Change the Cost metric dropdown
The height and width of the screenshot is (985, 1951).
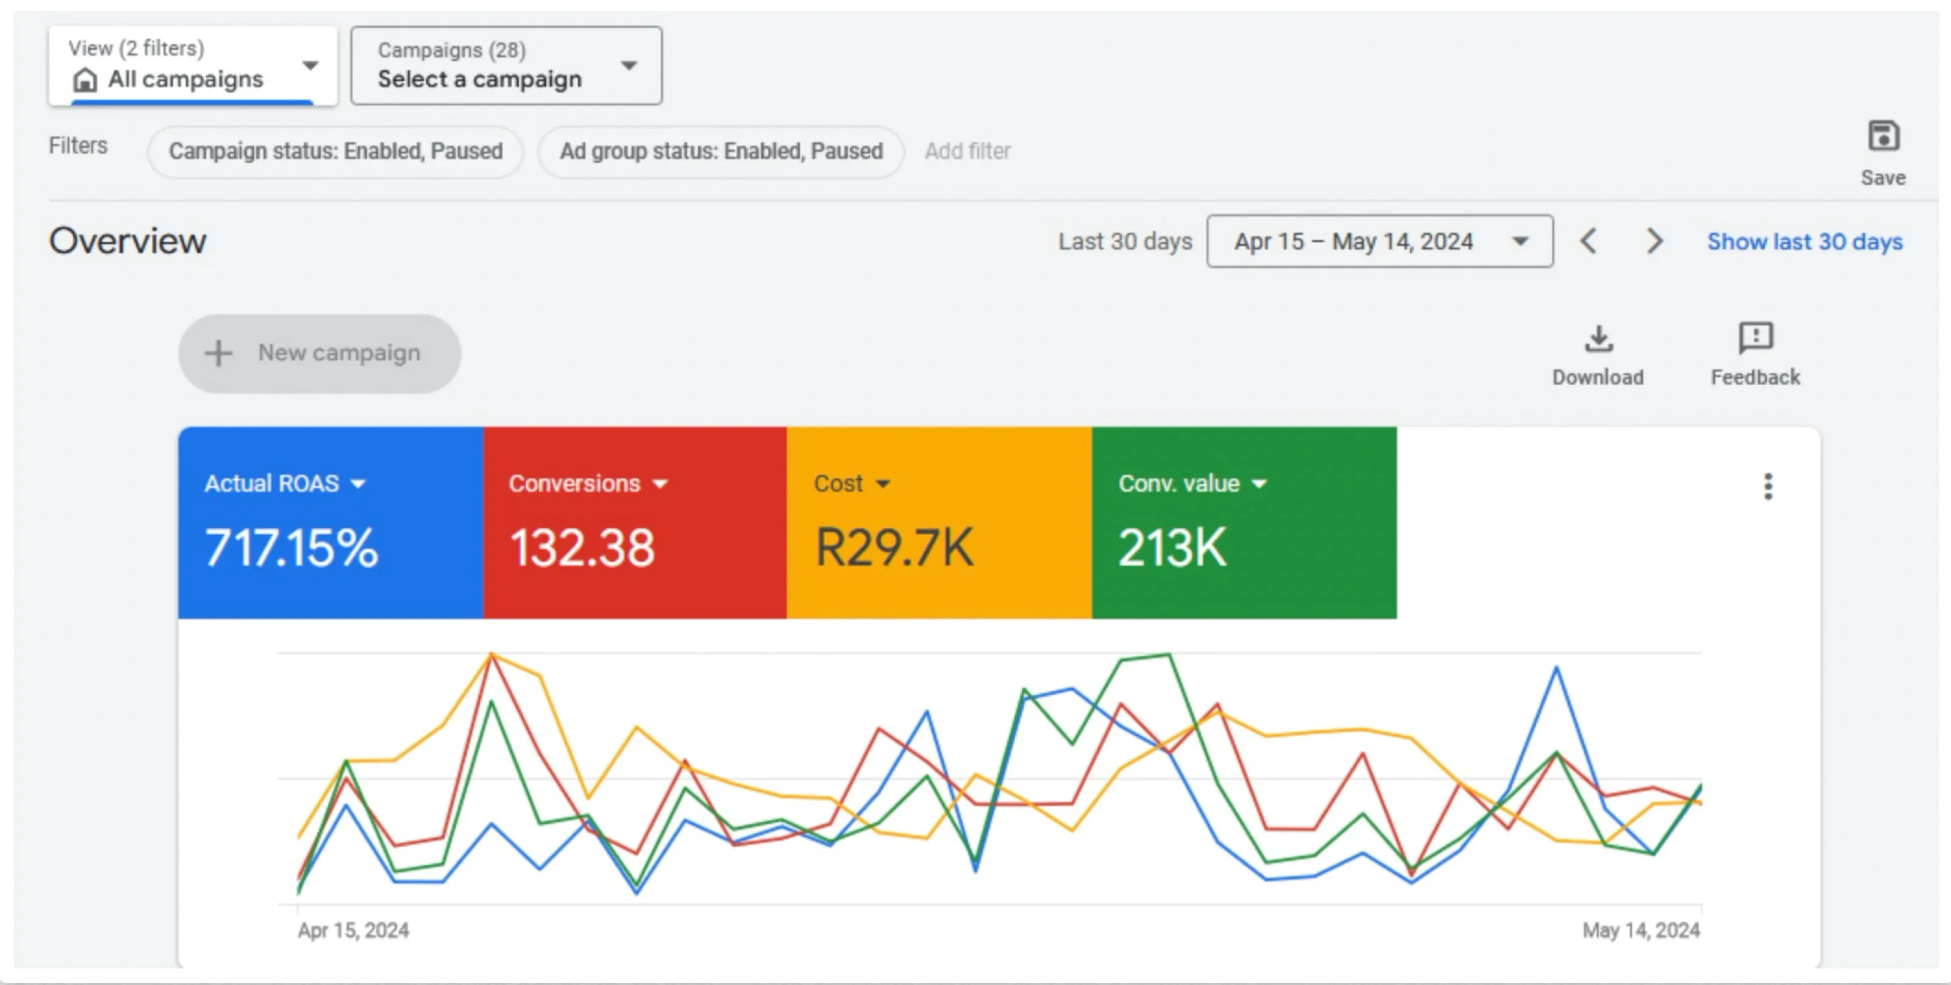852,484
